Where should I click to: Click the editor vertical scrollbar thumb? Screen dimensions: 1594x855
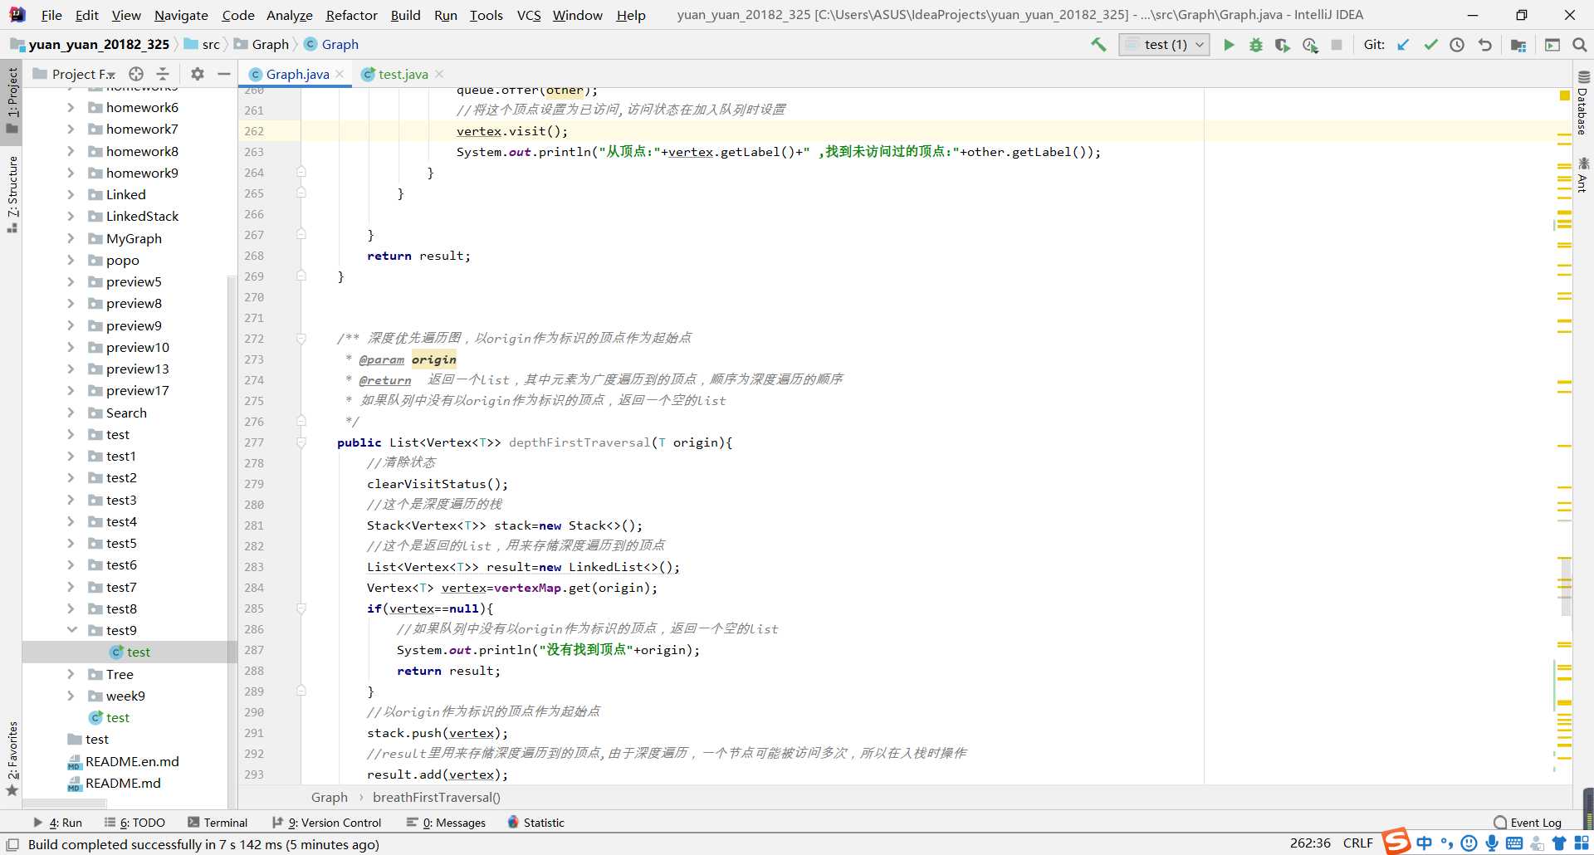coord(1566,585)
